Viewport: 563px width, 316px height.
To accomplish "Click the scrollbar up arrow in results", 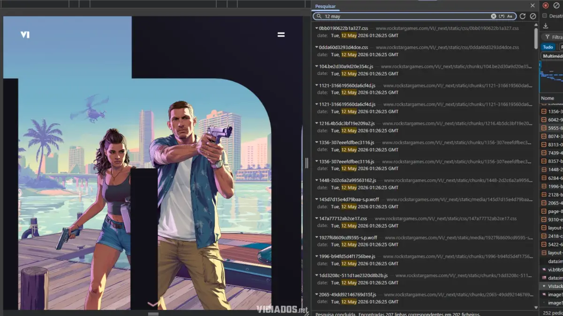I will [x=536, y=25].
